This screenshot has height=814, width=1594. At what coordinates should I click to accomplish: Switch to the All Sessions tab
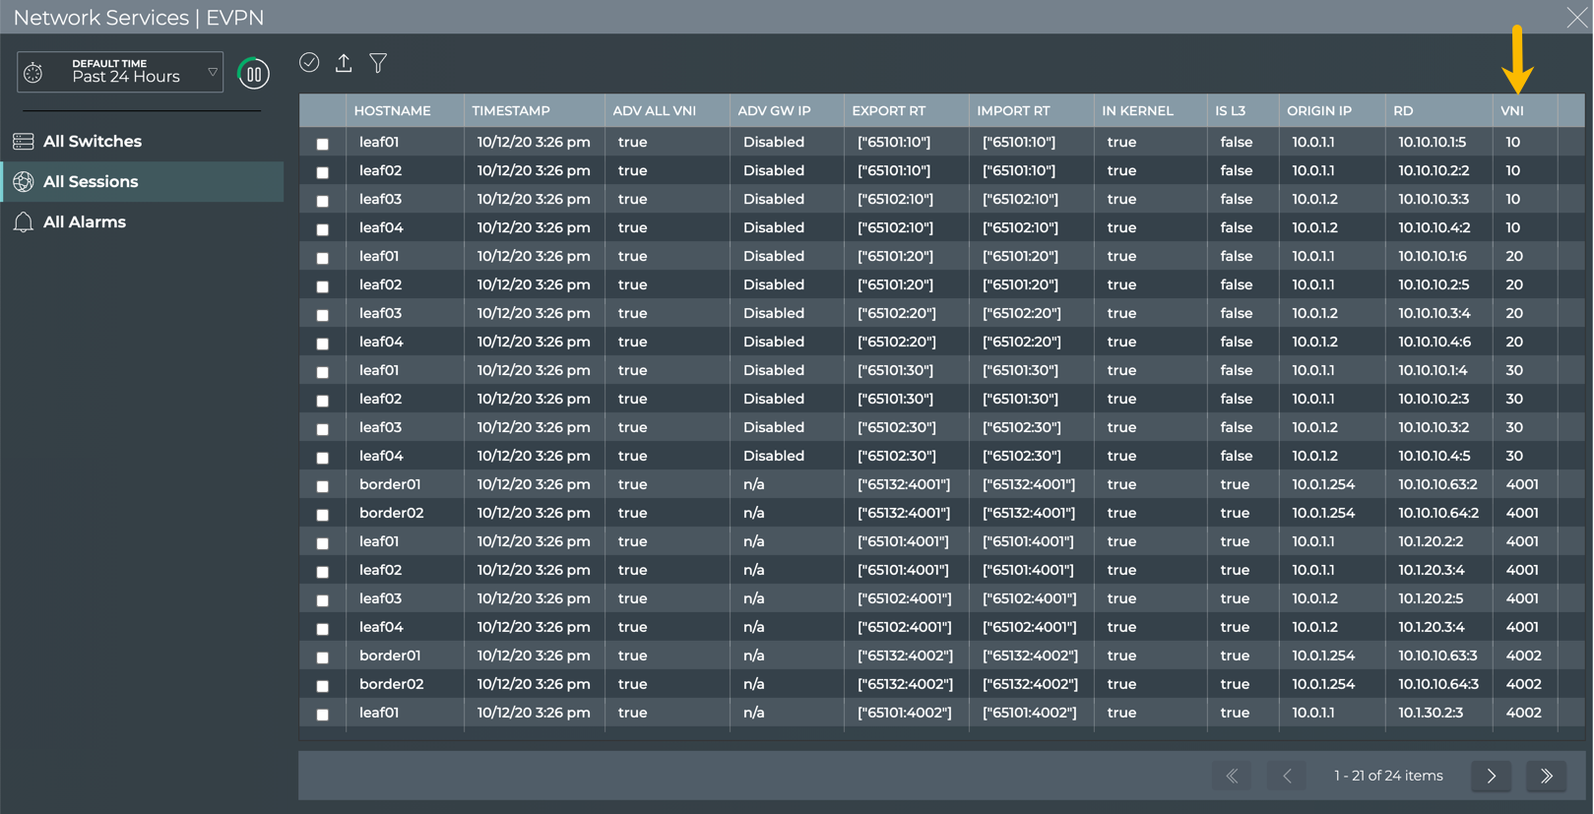click(91, 182)
